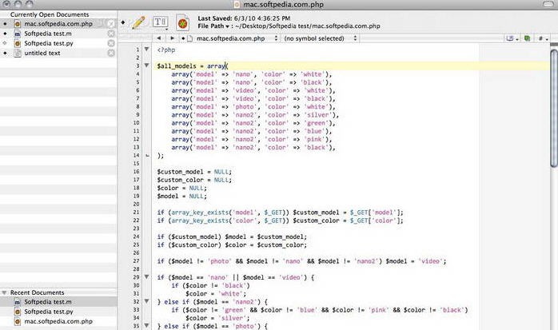Click '$custom_model = NULL;' on line 16
This screenshot has width=558, height=330.
[x=194, y=172]
